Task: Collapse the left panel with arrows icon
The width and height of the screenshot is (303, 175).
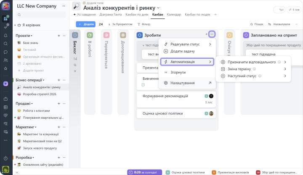Action: pos(64,6)
